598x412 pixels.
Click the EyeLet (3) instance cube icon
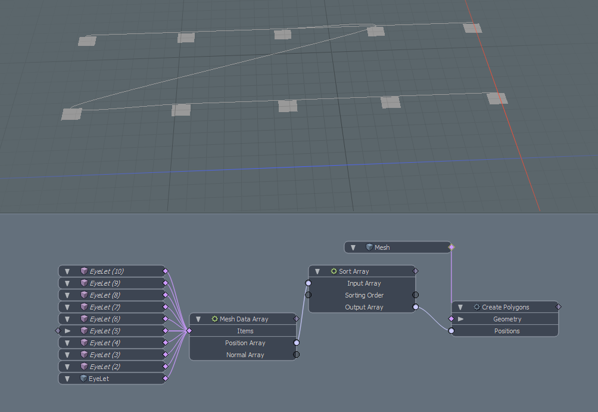(84, 355)
